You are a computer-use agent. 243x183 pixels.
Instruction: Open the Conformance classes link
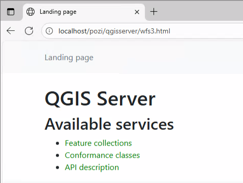coord(102,155)
